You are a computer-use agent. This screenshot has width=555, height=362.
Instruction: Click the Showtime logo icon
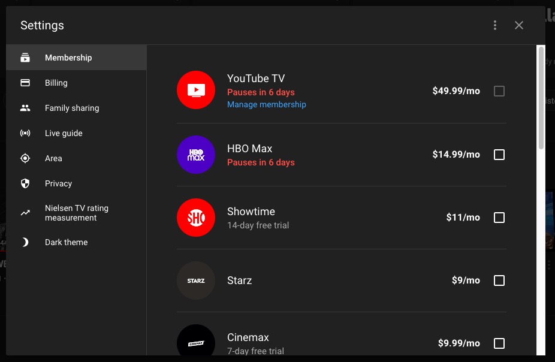[x=196, y=218]
